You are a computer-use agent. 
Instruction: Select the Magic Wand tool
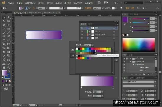(x=4, y=21)
